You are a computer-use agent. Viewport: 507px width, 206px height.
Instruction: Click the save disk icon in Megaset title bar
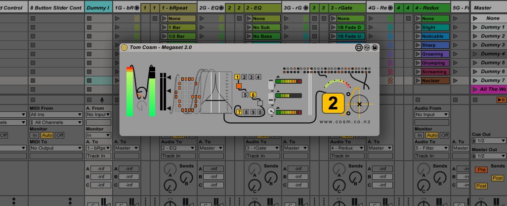(375, 48)
